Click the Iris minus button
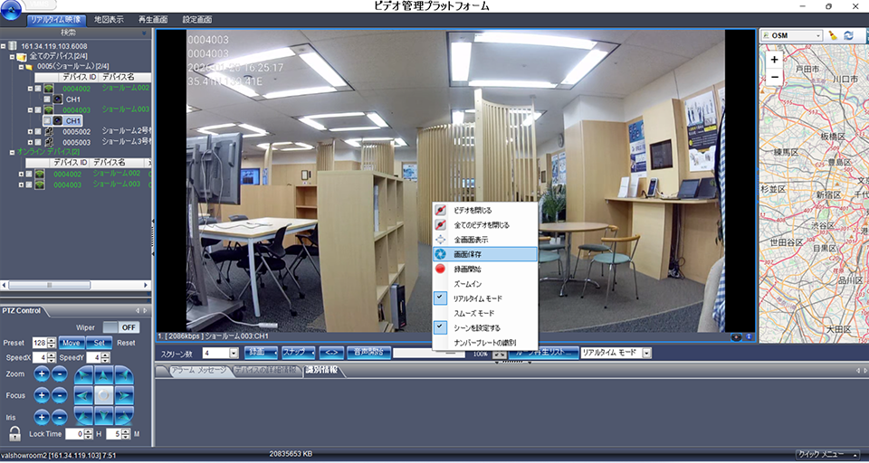Viewport: 869px width, 463px height. click(x=60, y=417)
